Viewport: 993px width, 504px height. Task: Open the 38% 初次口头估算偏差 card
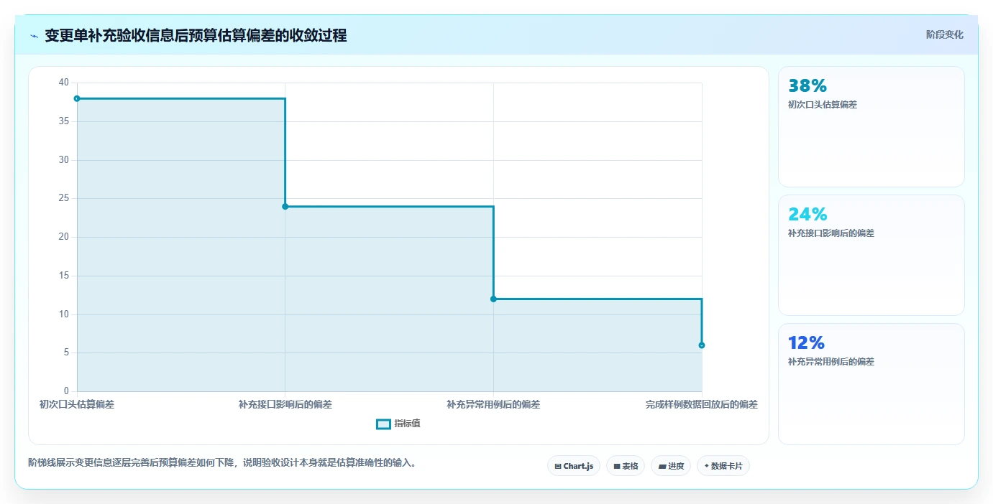pos(871,126)
